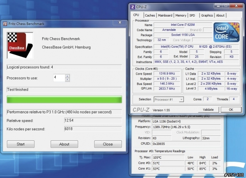
Task: Click 'Logical processors found: 4' text
Action: click(30, 67)
